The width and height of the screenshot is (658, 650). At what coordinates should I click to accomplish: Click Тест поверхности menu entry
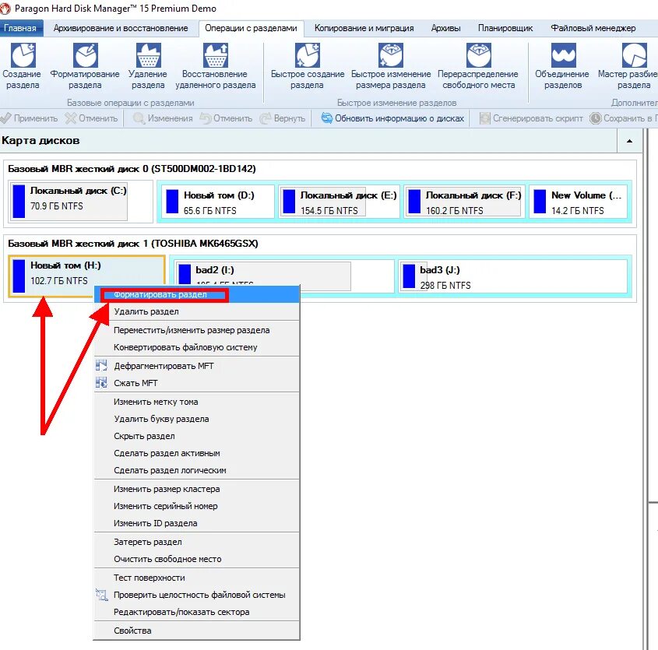[x=150, y=578]
